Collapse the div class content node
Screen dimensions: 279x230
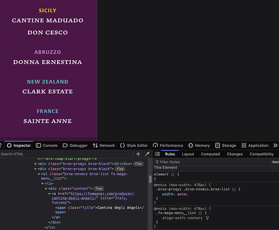click(46, 188)
